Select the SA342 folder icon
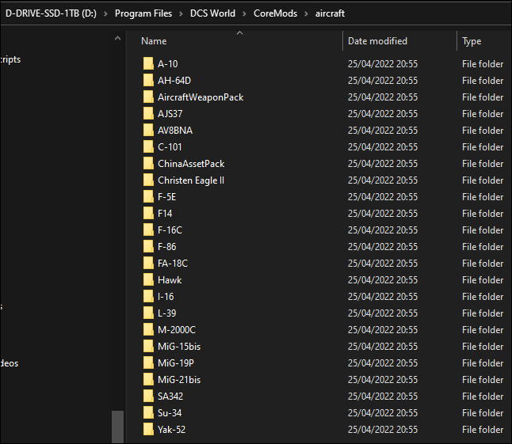This screenshot has height=444, width=512. click(x=148, y=396)
